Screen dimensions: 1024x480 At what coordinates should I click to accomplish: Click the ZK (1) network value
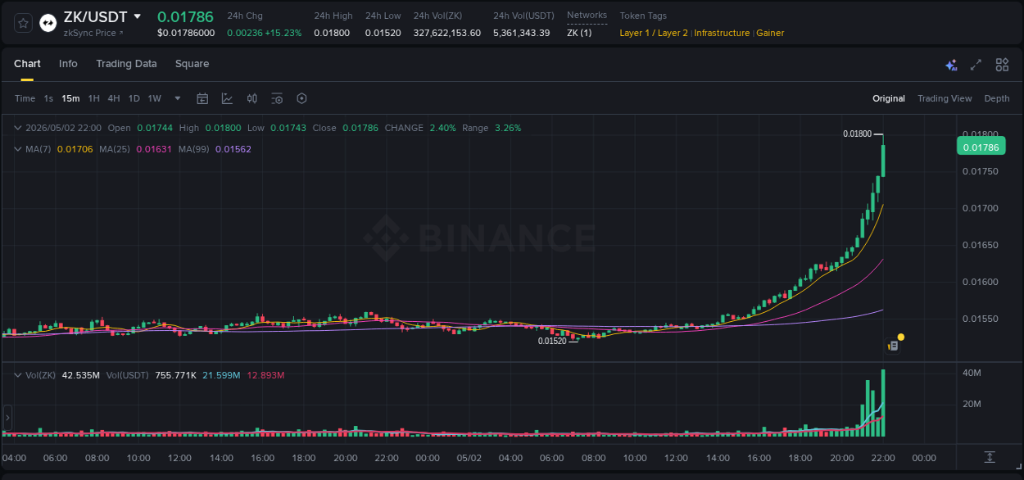579,33
